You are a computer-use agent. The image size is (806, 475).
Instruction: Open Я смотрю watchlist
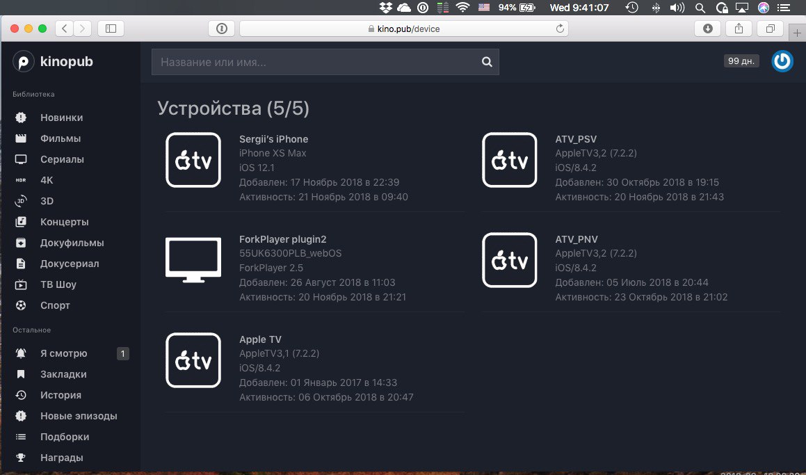[x=64, y=354]
